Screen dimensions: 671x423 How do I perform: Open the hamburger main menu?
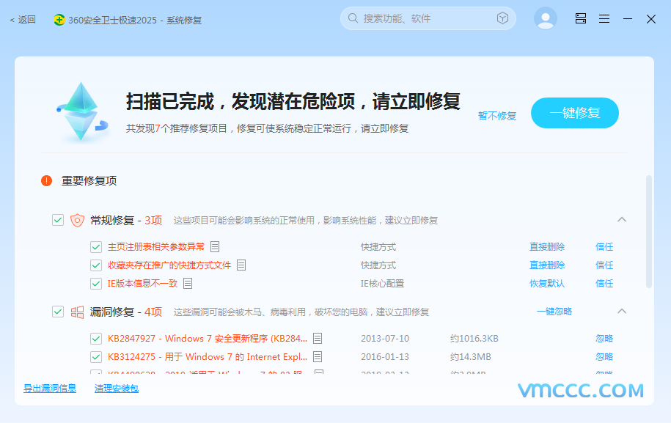coord(604,19)
